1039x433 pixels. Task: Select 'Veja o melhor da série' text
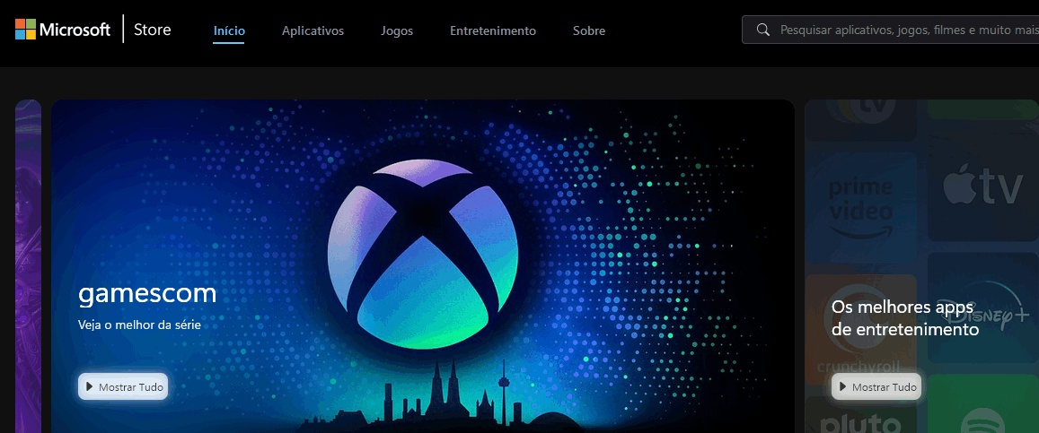pos(139,325)
